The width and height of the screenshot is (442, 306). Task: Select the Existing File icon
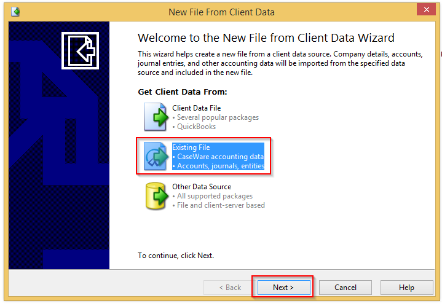click(156, 156)
